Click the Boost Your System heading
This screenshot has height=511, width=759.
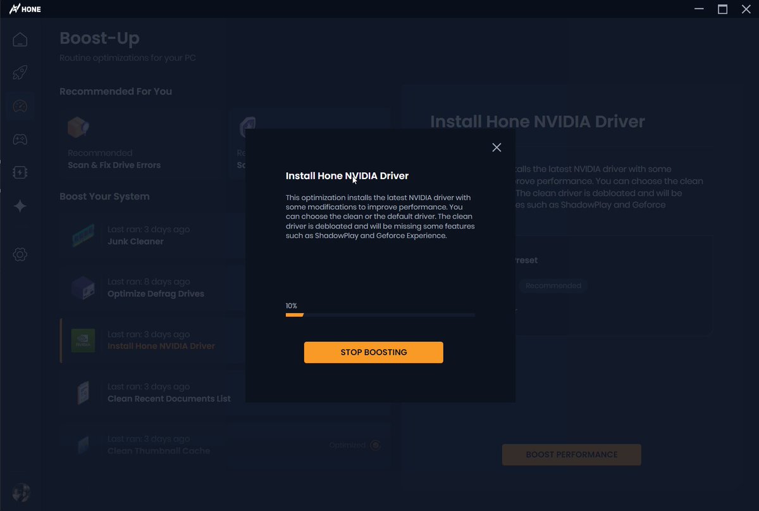104,196
